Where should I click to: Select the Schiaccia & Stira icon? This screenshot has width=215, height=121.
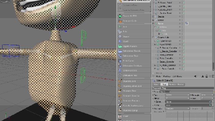120,70
